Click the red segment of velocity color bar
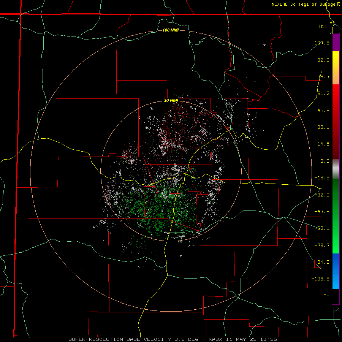Screen dimensions: 342x342 tap(336, 122)
